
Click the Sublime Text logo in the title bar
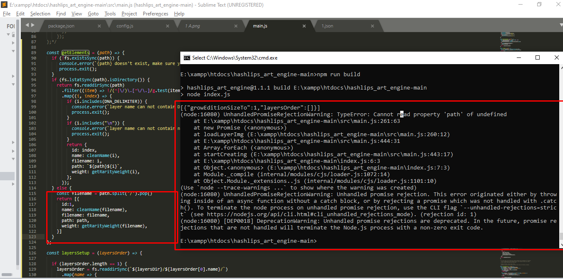coord(4,5)
